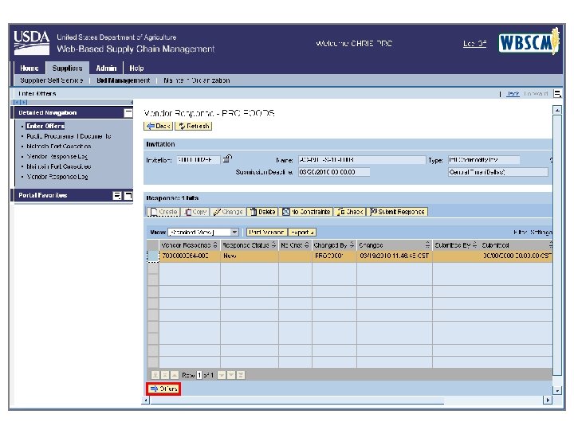Image resolution: width=574 pixels, height=430 pixels.
Task: Go to first page of table
Action: point(155,375)
